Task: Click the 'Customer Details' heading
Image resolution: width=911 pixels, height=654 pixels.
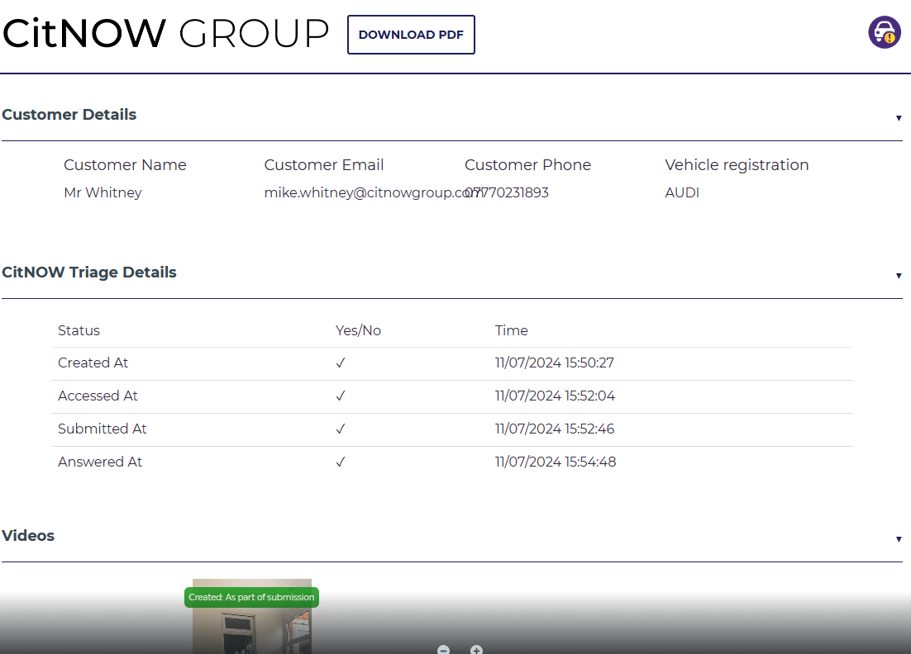Action: click(69, 114)
